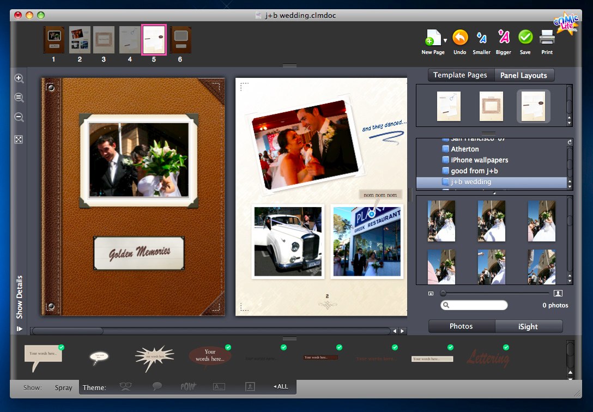Toggle the 'pow' lettering theme filter

(x=188, y=386)
